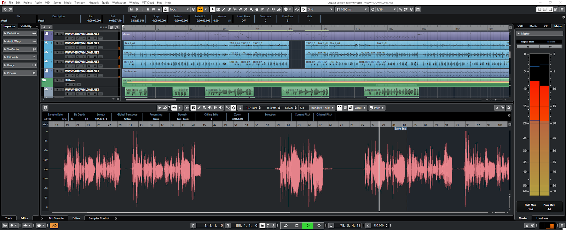Viewport: 566px width, 230px height.
Task: Click the Redo arrow in the top toolbar
Action: [x=10, y=9]
